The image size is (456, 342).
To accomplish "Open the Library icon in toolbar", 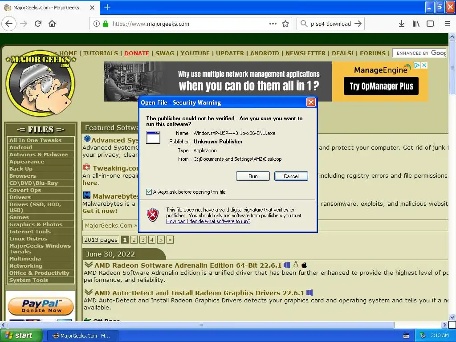I will coord(416,24).
